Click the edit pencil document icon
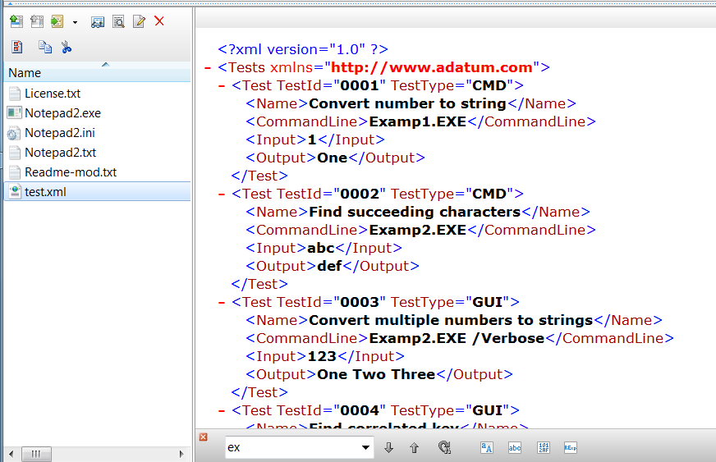 coord(139,21)
